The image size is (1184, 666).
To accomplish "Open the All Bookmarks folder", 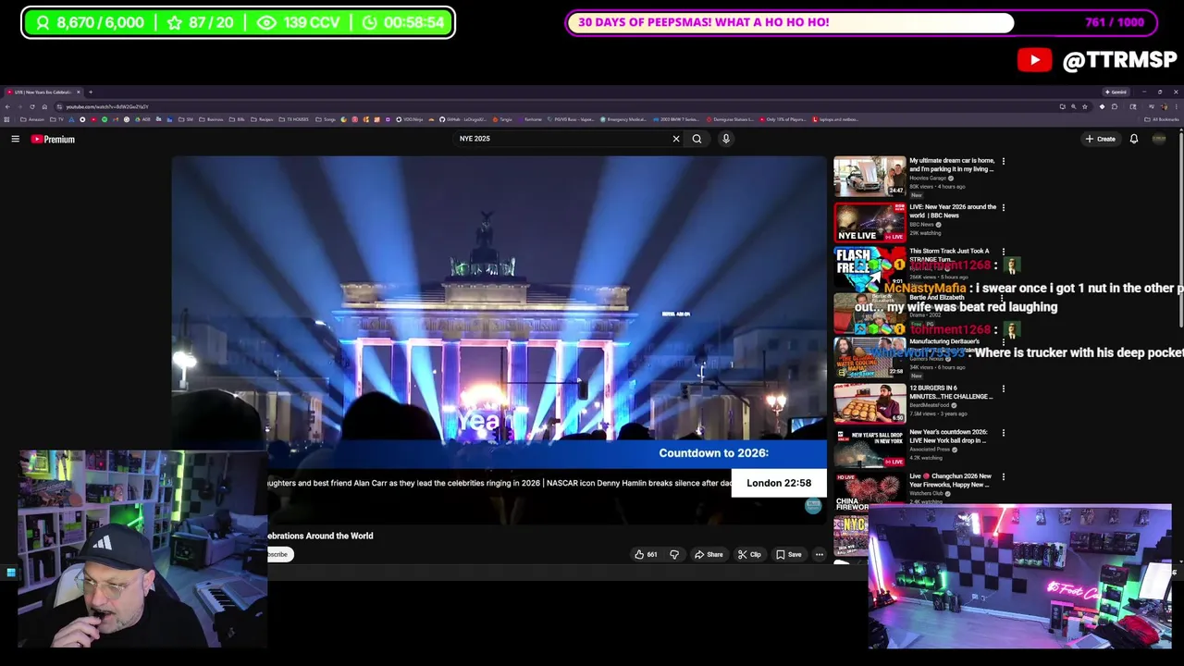I will pos(1161,119).
